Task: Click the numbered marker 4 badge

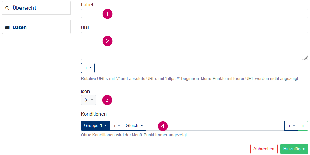Action: point(163,126)
